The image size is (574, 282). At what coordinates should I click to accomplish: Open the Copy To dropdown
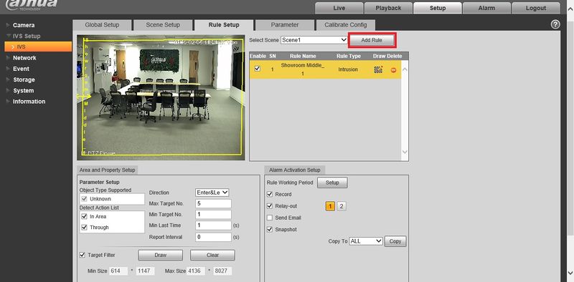click(366, 241)
